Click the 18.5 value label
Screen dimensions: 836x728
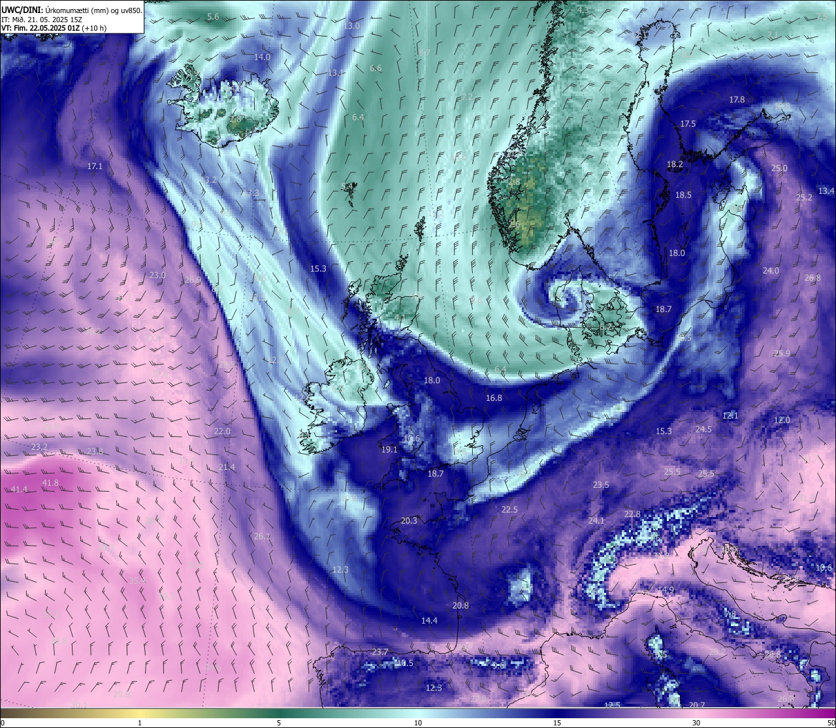683,195
